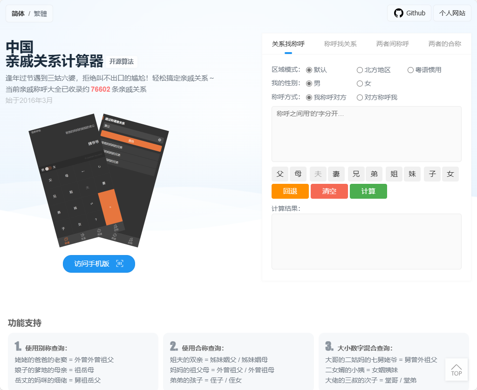Click the 妻 key

336,174
